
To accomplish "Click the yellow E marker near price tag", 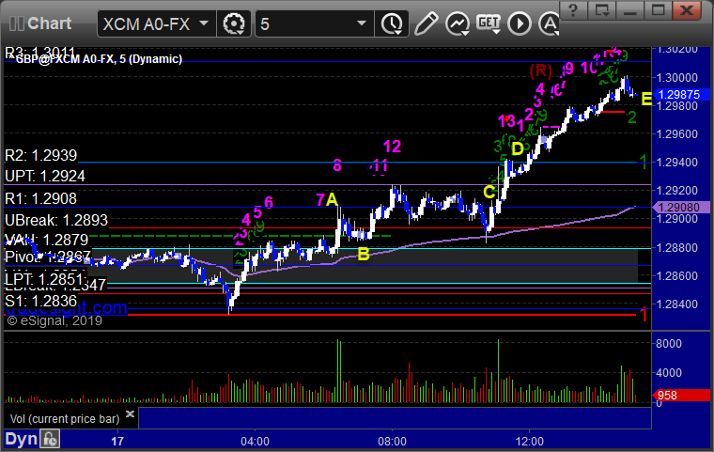I will tap(646, 99).
